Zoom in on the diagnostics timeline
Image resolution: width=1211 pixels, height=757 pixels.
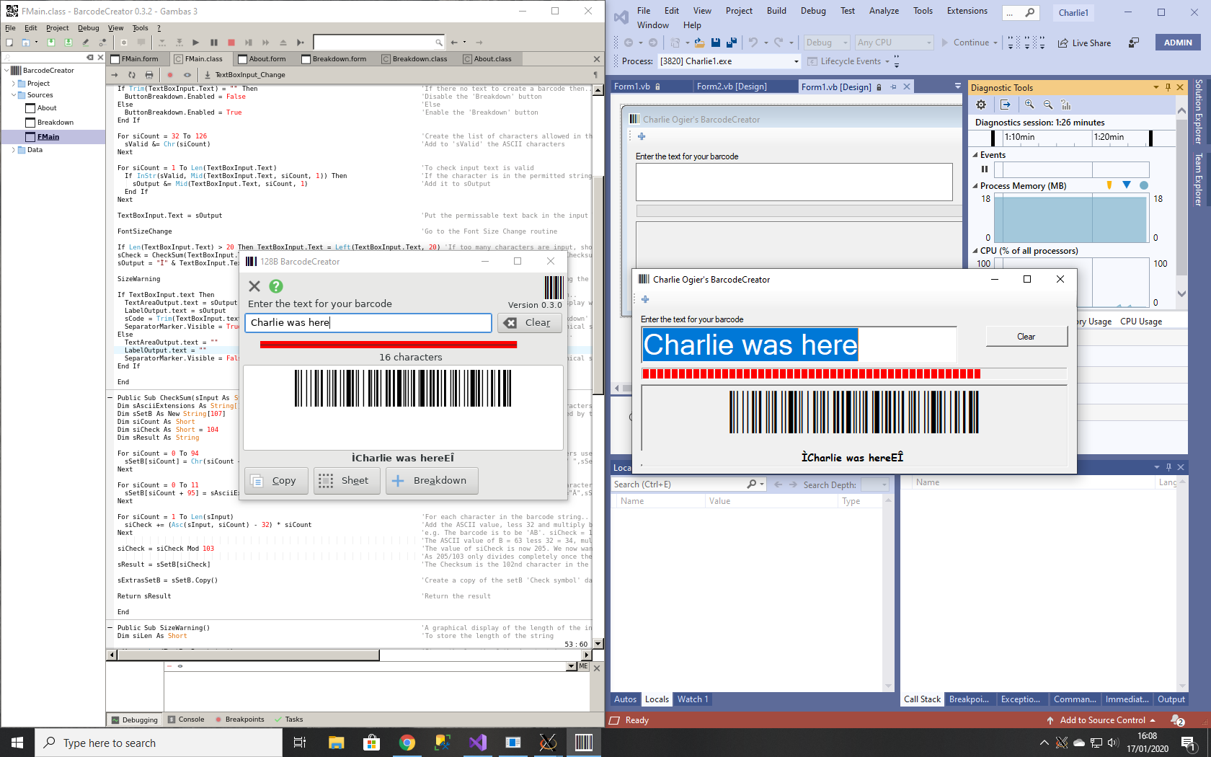point(1029,105)
